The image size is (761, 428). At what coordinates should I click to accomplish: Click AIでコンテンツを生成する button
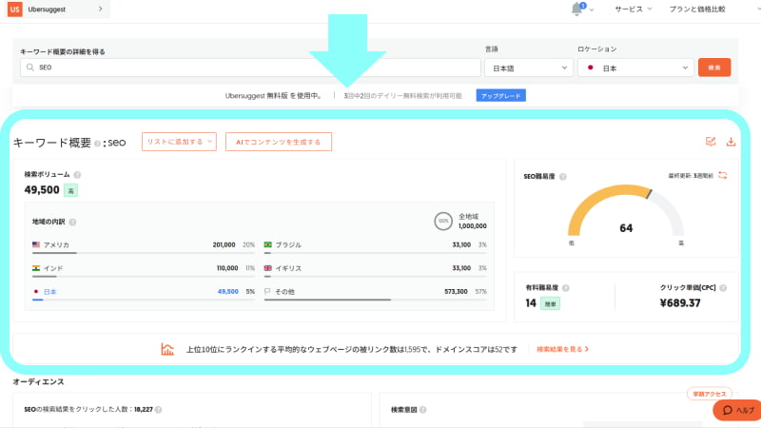(279, 142)
